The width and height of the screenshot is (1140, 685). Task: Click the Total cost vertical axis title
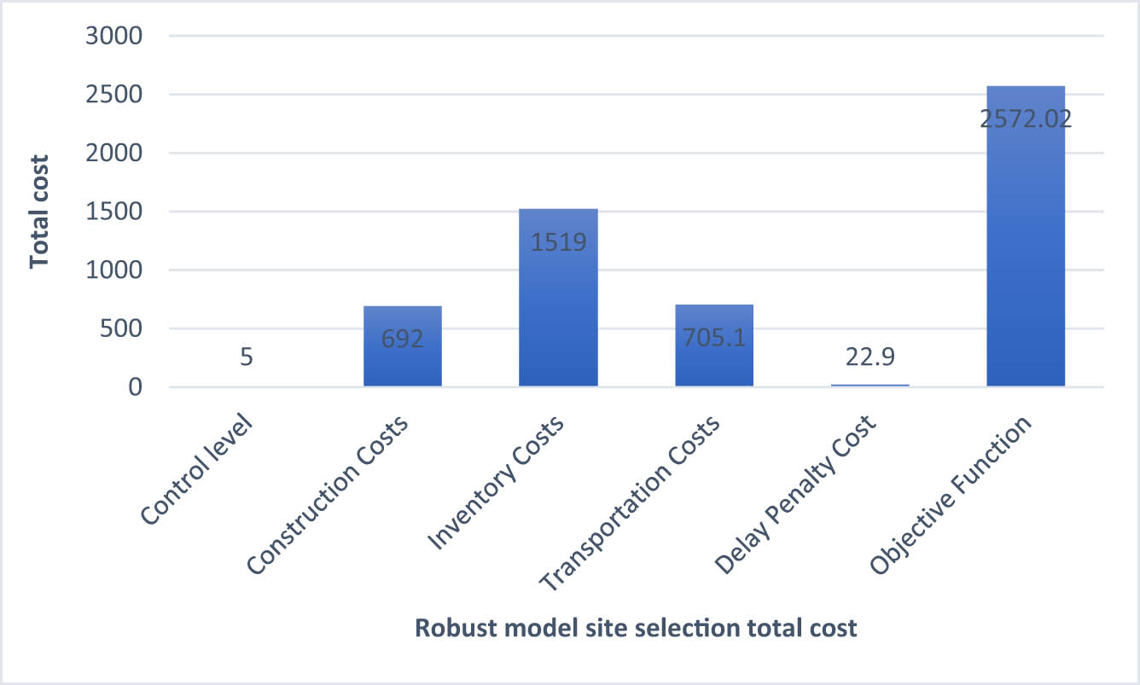point(38,211)
